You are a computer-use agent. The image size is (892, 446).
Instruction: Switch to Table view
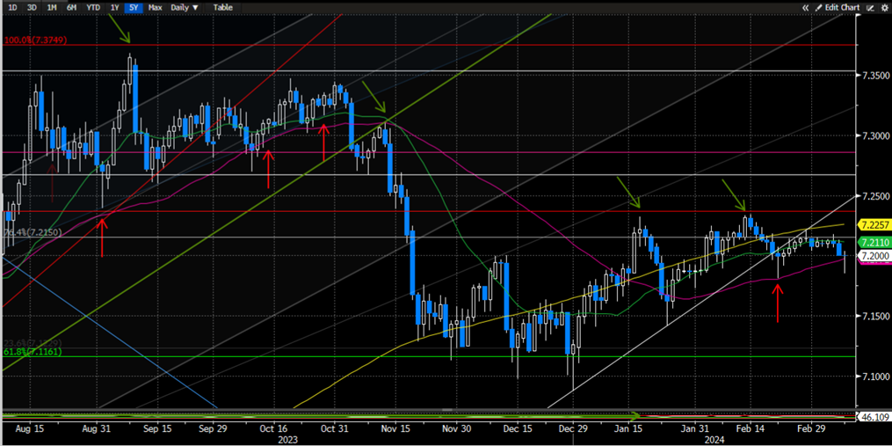[x=222, y=7]
